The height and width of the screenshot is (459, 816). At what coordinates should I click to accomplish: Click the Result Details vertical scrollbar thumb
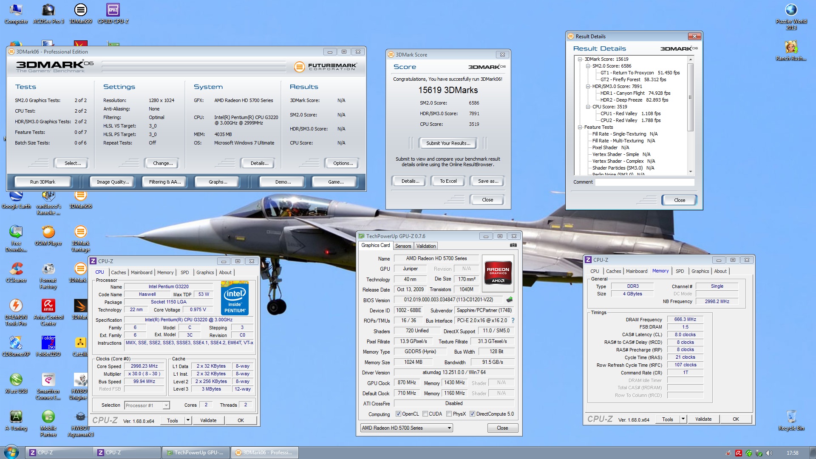coord(691,97)
